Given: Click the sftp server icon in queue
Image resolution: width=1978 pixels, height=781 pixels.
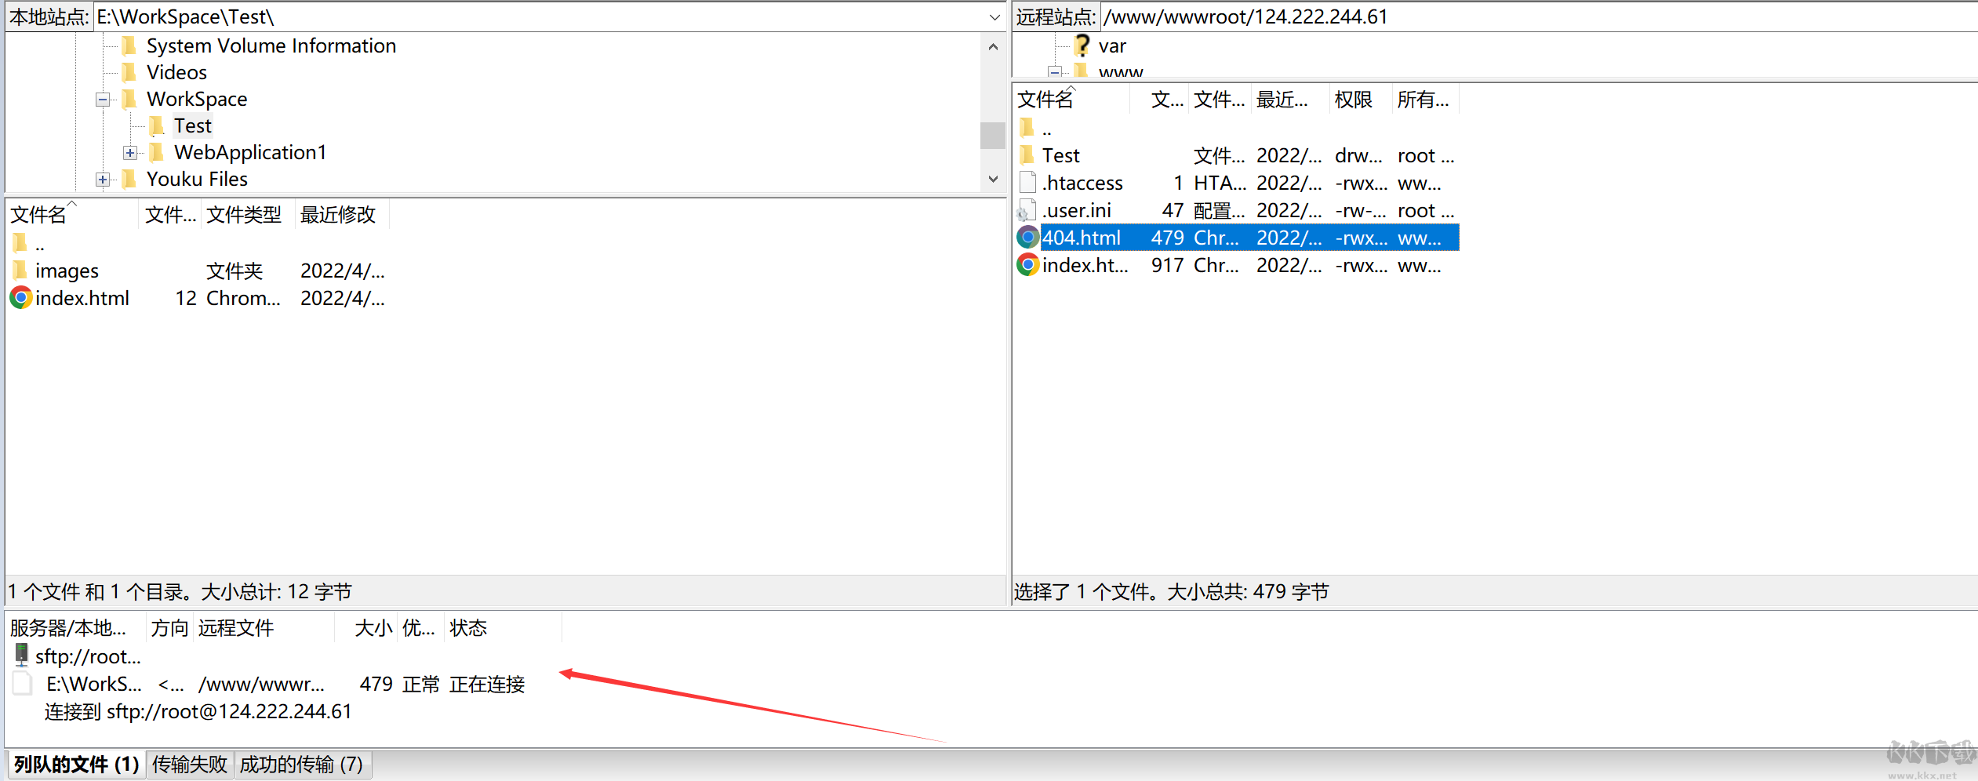Looking at the screenshot, I should pyautogui.click(x=21, y=656).
